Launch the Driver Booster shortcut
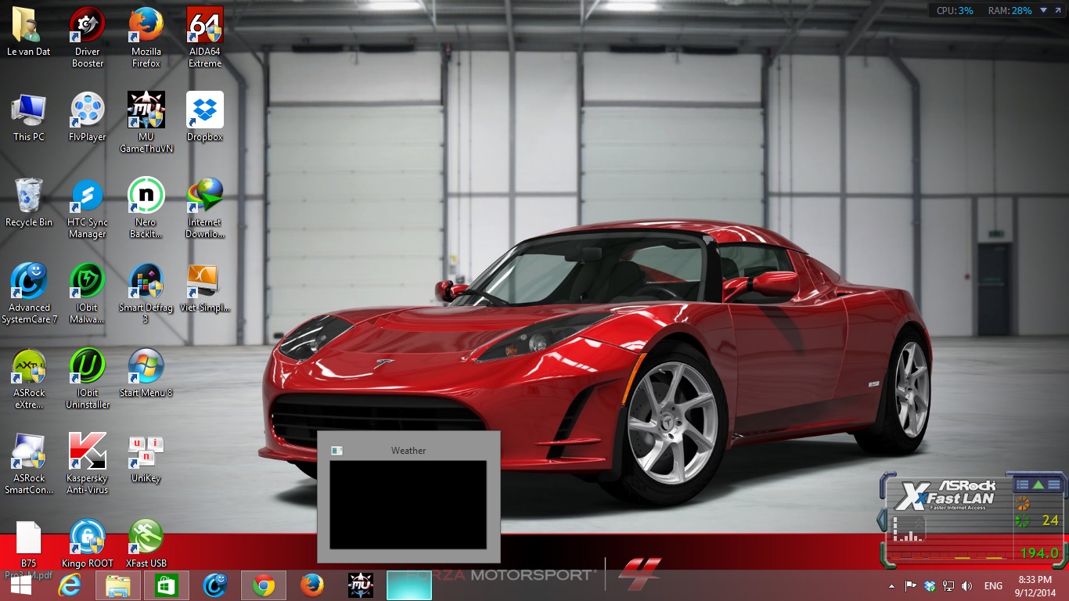Image resolution: width=1069 pixels, height=601 pixels. click(x=88, y=36)
